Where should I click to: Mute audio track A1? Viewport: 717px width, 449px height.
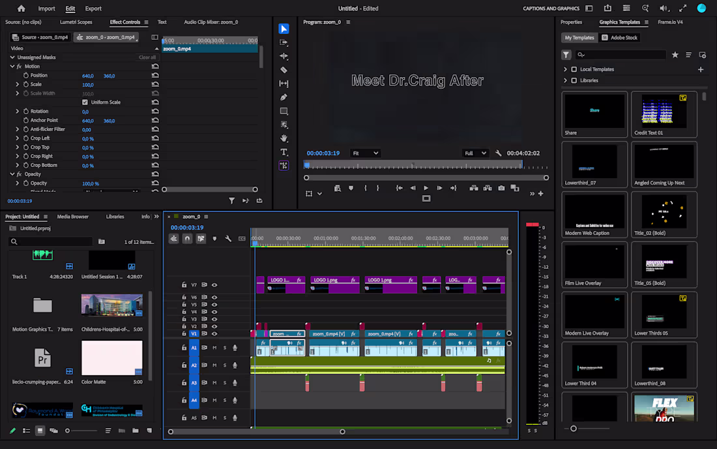214,348
